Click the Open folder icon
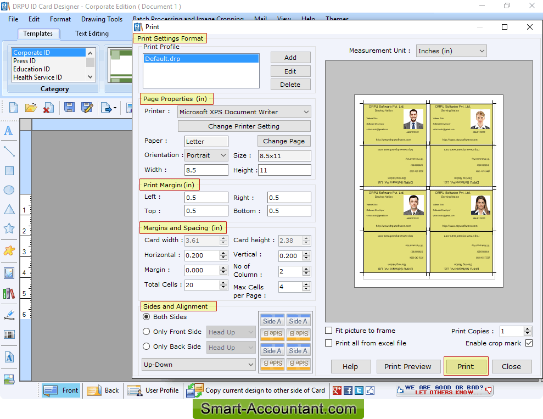Viewport: 543px width, 419px height. click(x=31, y=108)
